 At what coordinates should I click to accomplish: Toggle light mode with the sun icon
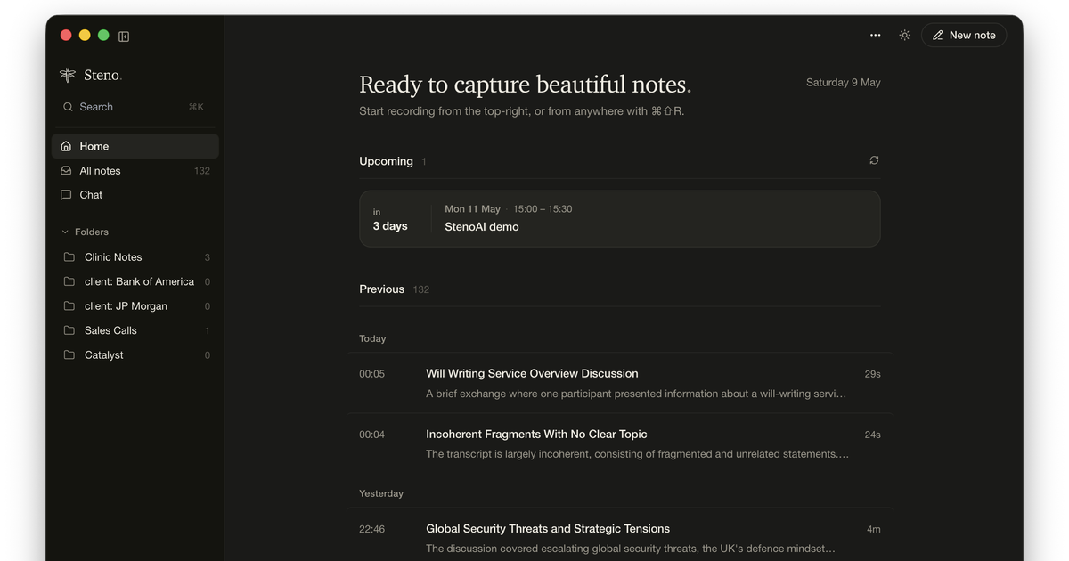pos(904,36)
